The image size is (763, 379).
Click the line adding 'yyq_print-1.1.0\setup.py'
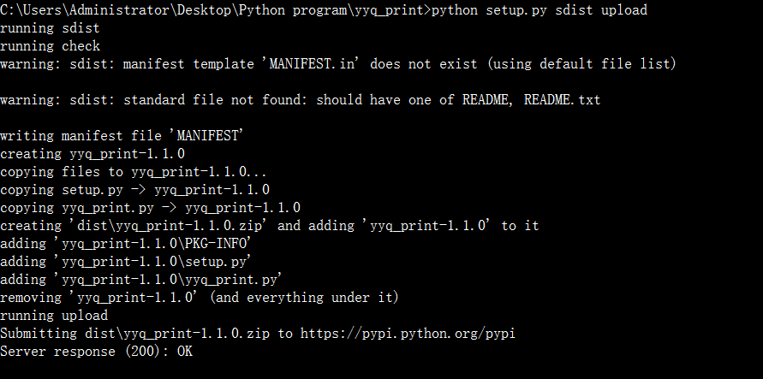[138, 262]
